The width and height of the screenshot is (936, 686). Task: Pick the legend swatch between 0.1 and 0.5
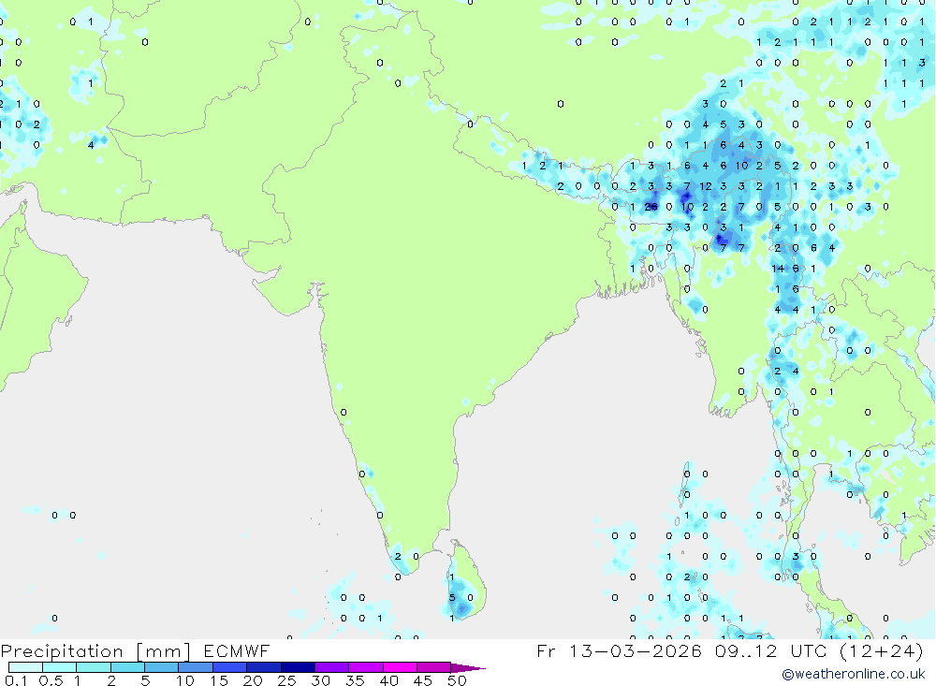(25, 667)
